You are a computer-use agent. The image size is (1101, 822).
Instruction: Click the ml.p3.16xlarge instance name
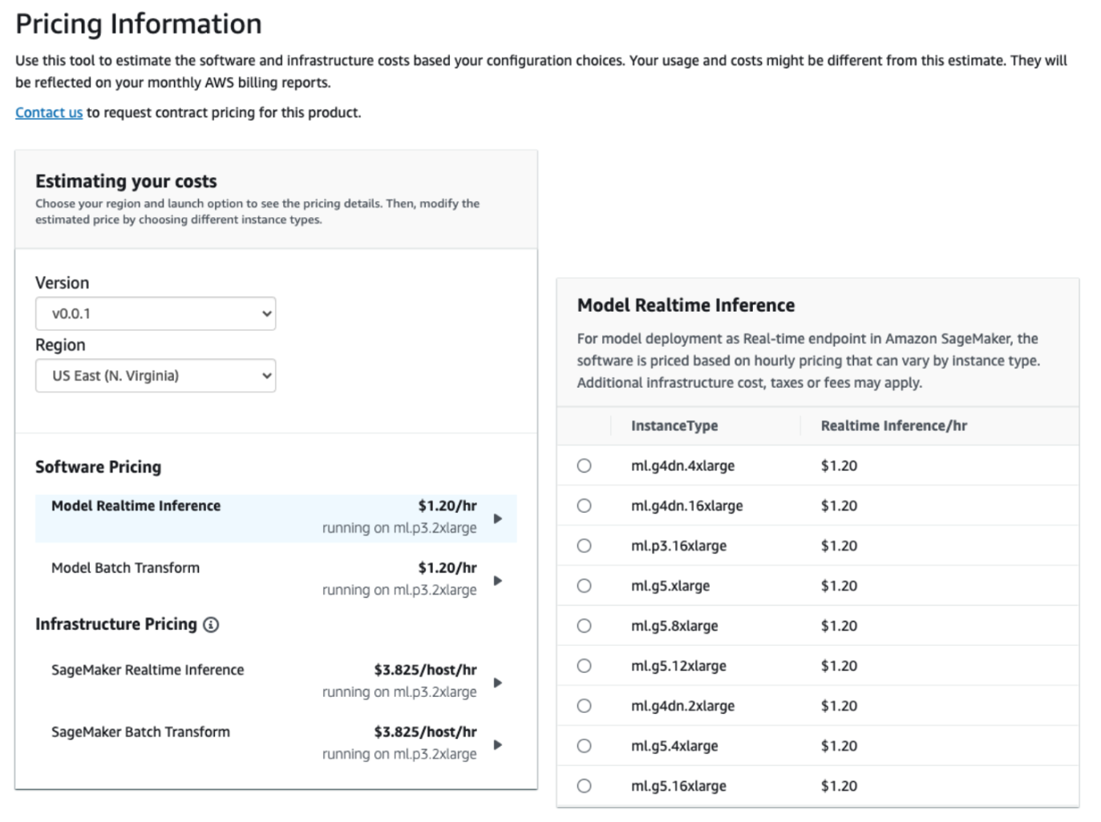click(x=679, y=546)
